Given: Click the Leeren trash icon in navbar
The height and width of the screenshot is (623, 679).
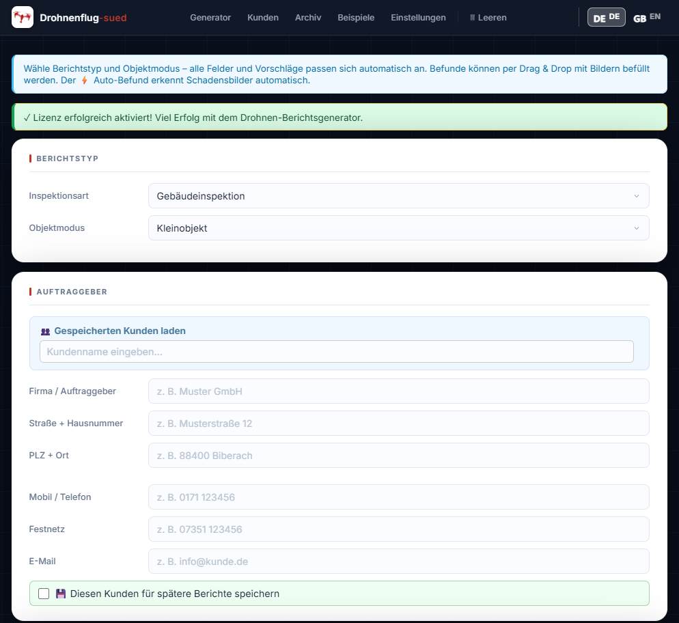Looking at the screenshot, I should pyautogui.click(x=472, y=18).
